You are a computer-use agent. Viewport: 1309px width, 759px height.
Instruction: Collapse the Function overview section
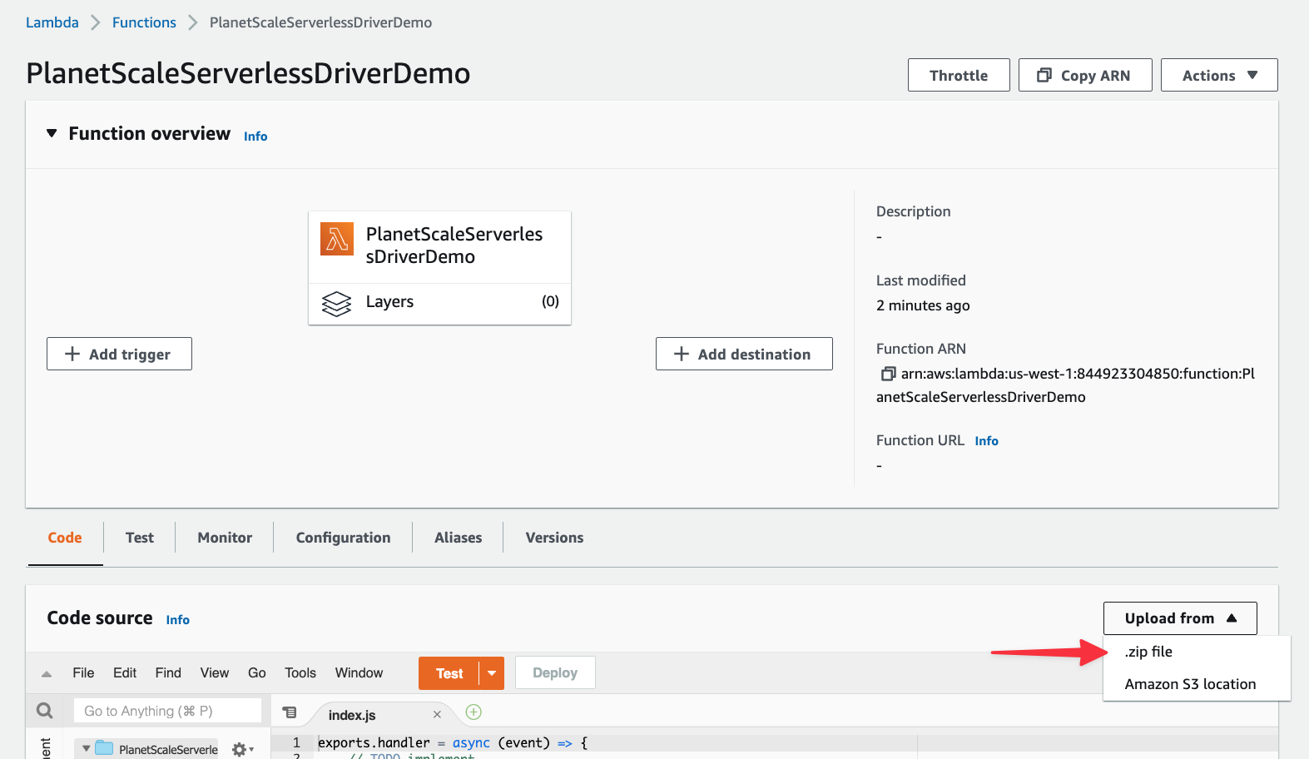pos(52,133)
